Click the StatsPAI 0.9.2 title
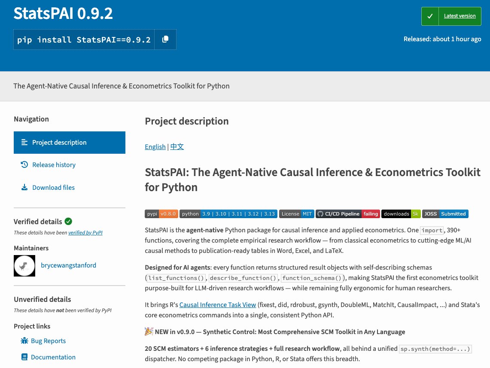Viewport: 490px width, 368px height. pyautogui.click(x=63, y=13)
